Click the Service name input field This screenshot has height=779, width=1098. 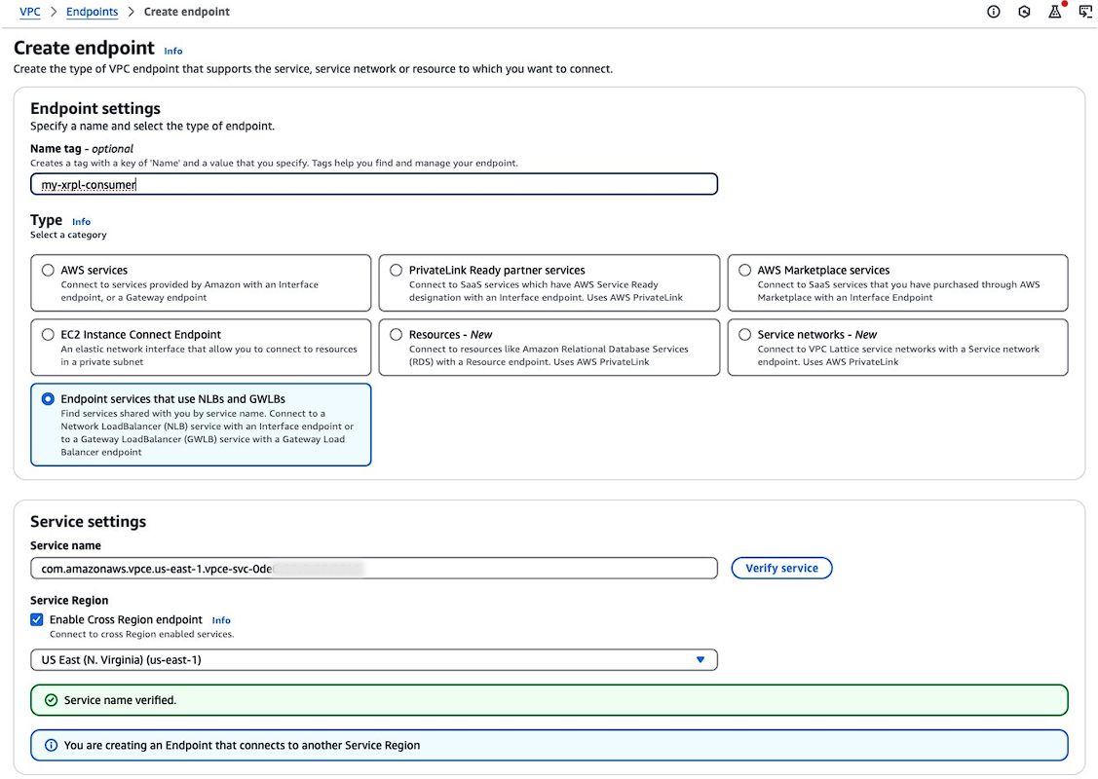tap(373, 568)
